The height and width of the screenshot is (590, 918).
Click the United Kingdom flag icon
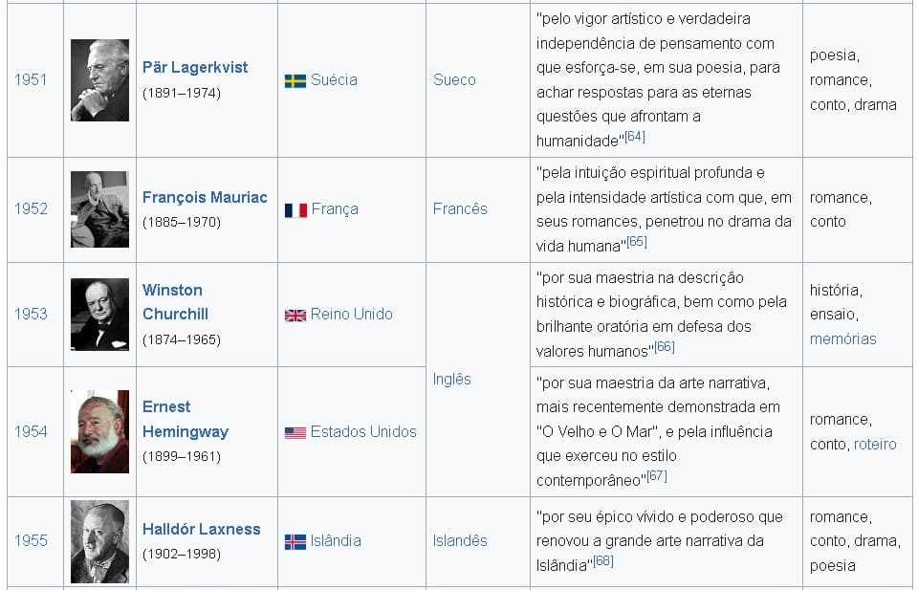(295, 315)
